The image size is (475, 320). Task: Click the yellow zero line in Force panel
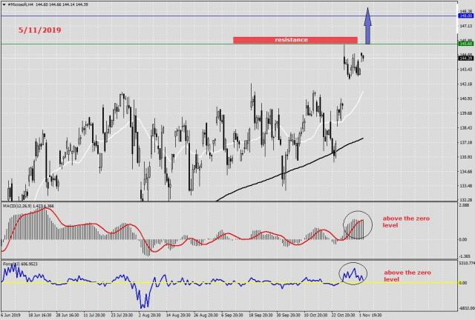pos(223,283)
